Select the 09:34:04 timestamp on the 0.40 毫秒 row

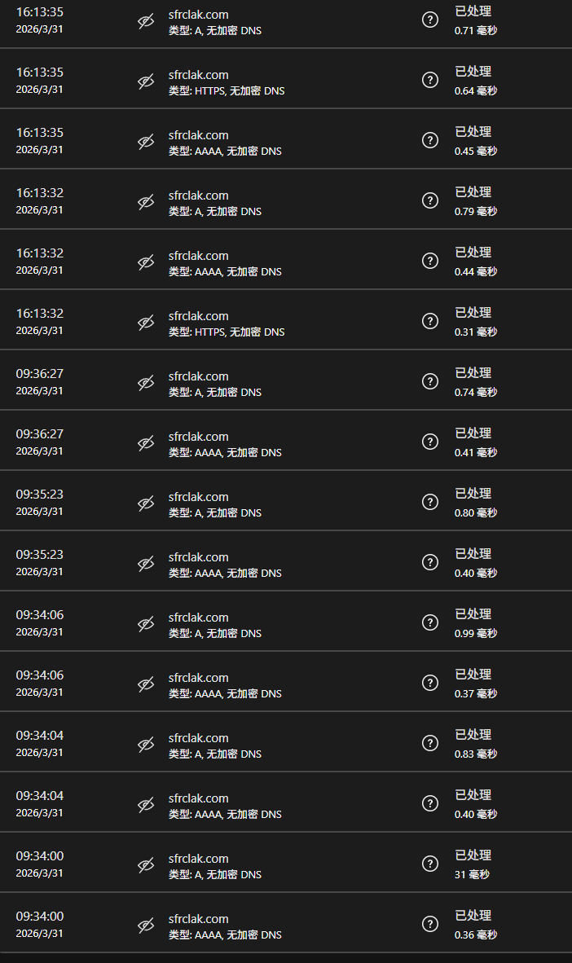(x=40, y=795)
